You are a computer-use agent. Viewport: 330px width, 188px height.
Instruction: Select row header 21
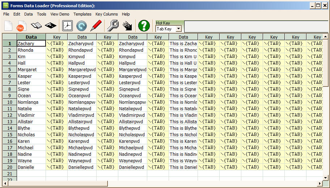10,174
